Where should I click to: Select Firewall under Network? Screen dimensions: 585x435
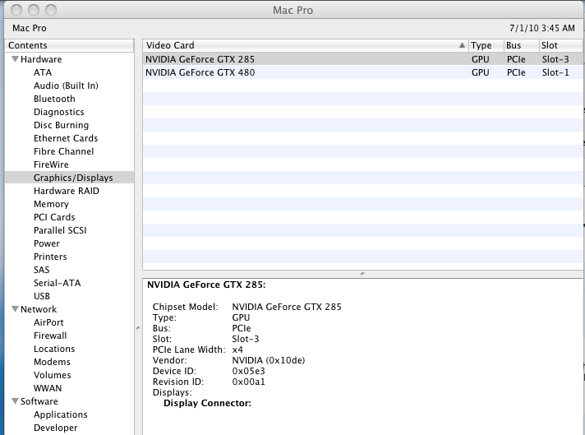point(50,336)
